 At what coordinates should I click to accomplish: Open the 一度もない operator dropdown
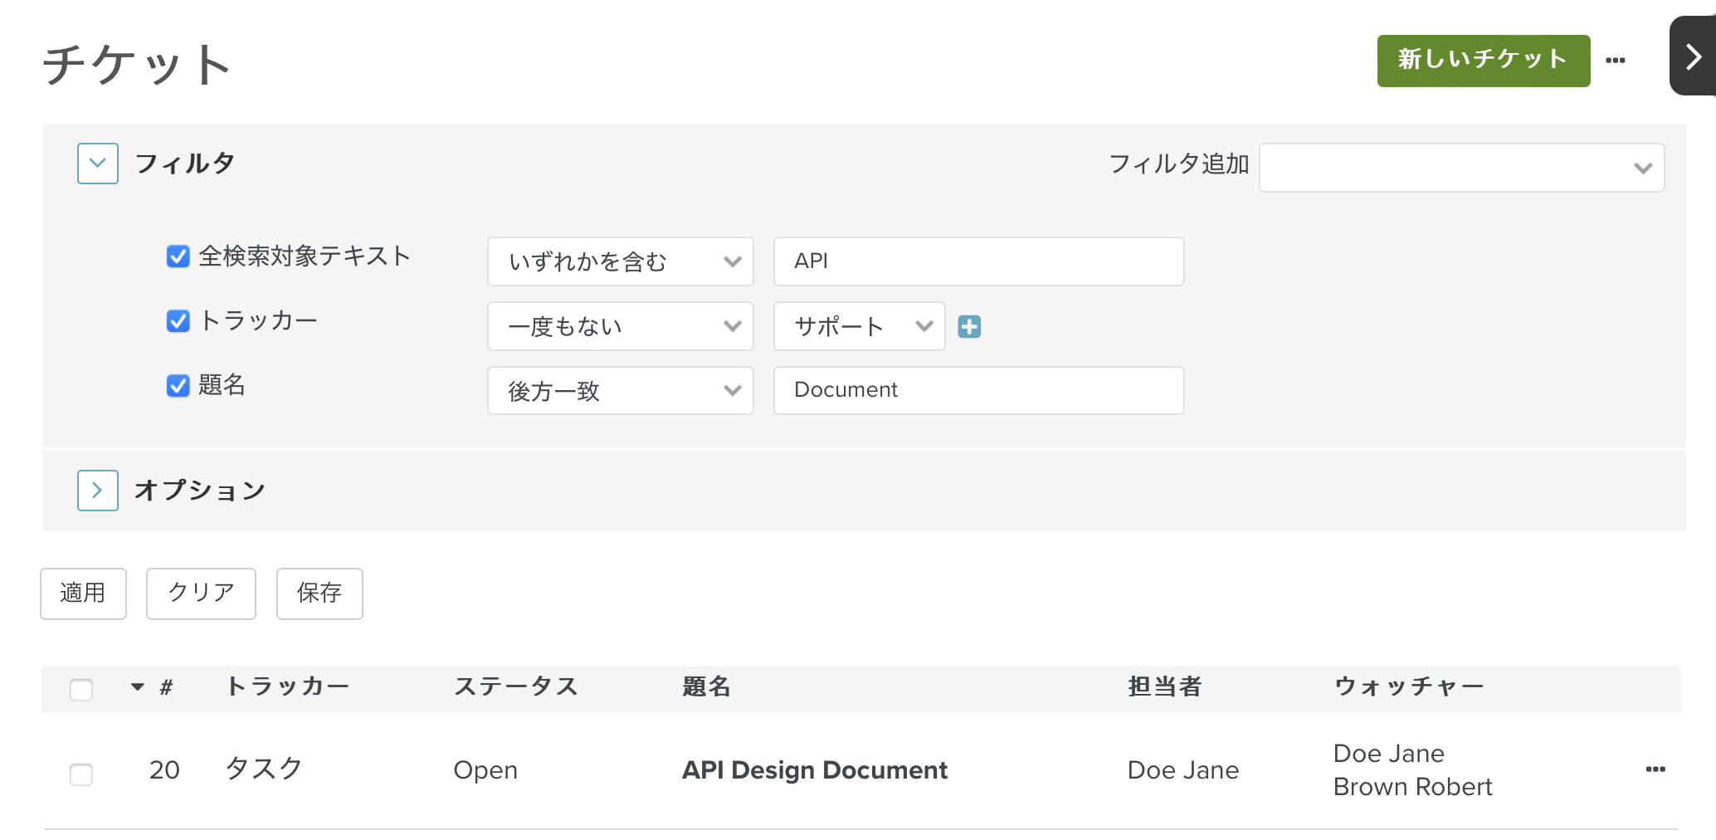click(x=621, y=326)
